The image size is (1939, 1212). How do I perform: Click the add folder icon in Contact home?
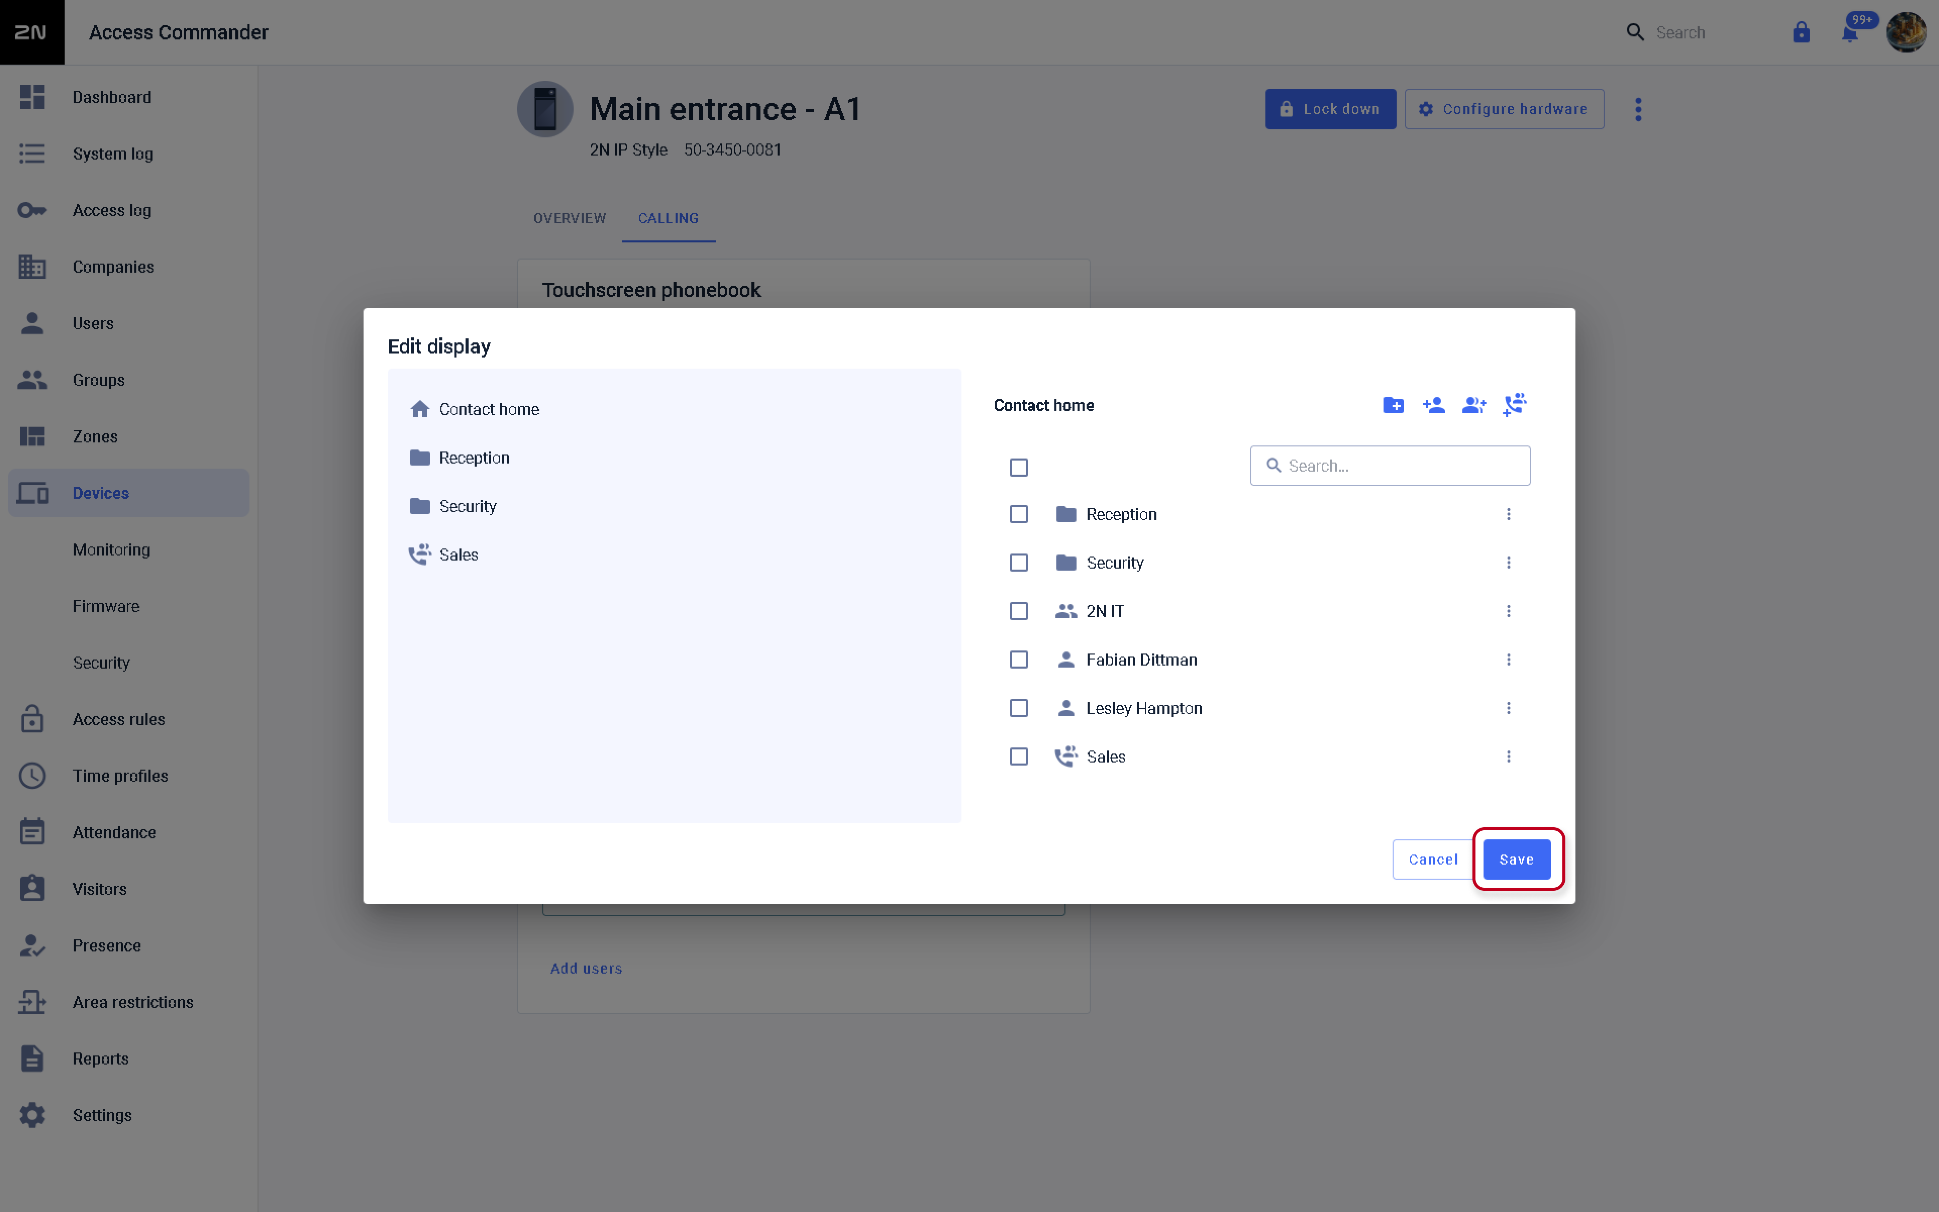(1393, 406)
